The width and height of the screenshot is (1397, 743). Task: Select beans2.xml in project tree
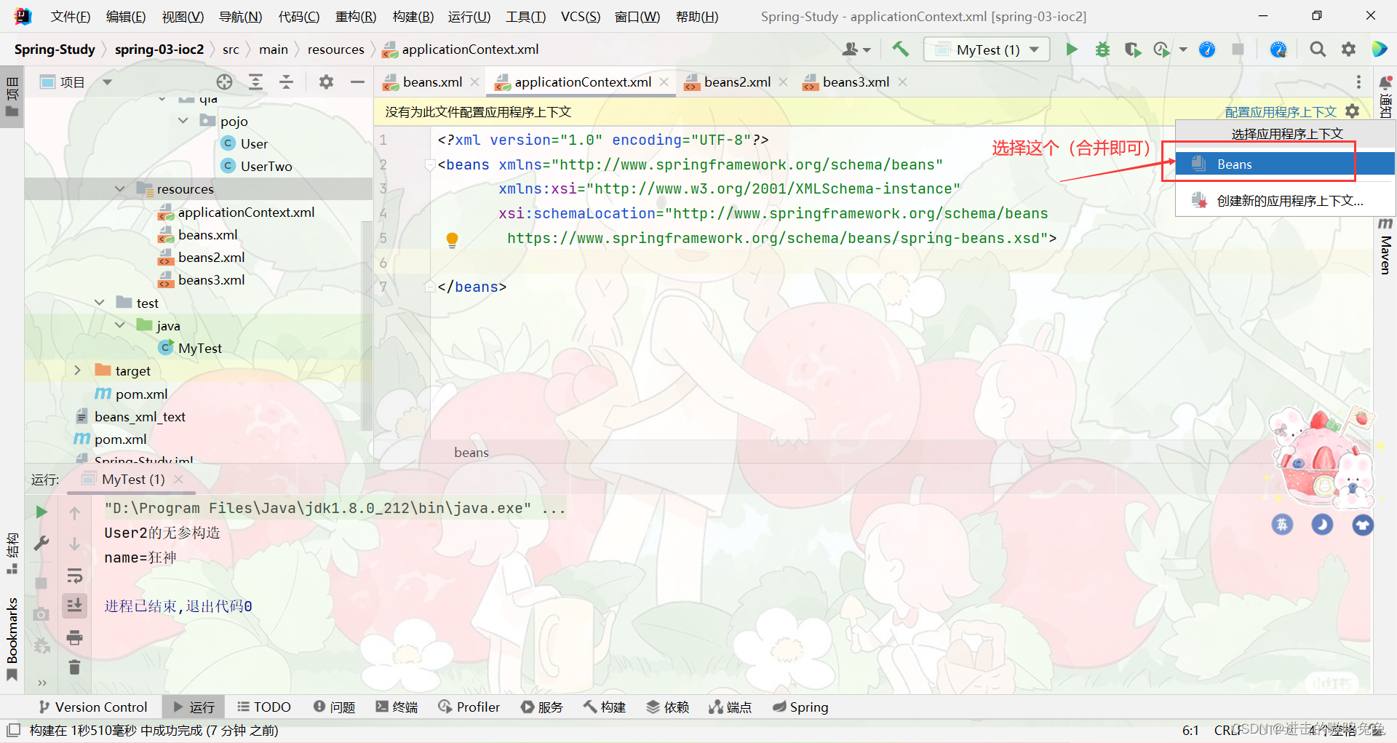[211, 258]
